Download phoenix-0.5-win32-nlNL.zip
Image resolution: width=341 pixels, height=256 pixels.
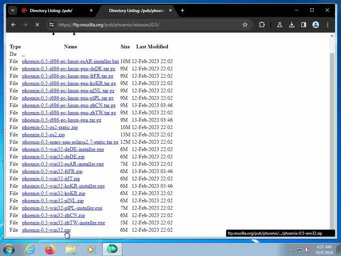[x=53, y=201]
